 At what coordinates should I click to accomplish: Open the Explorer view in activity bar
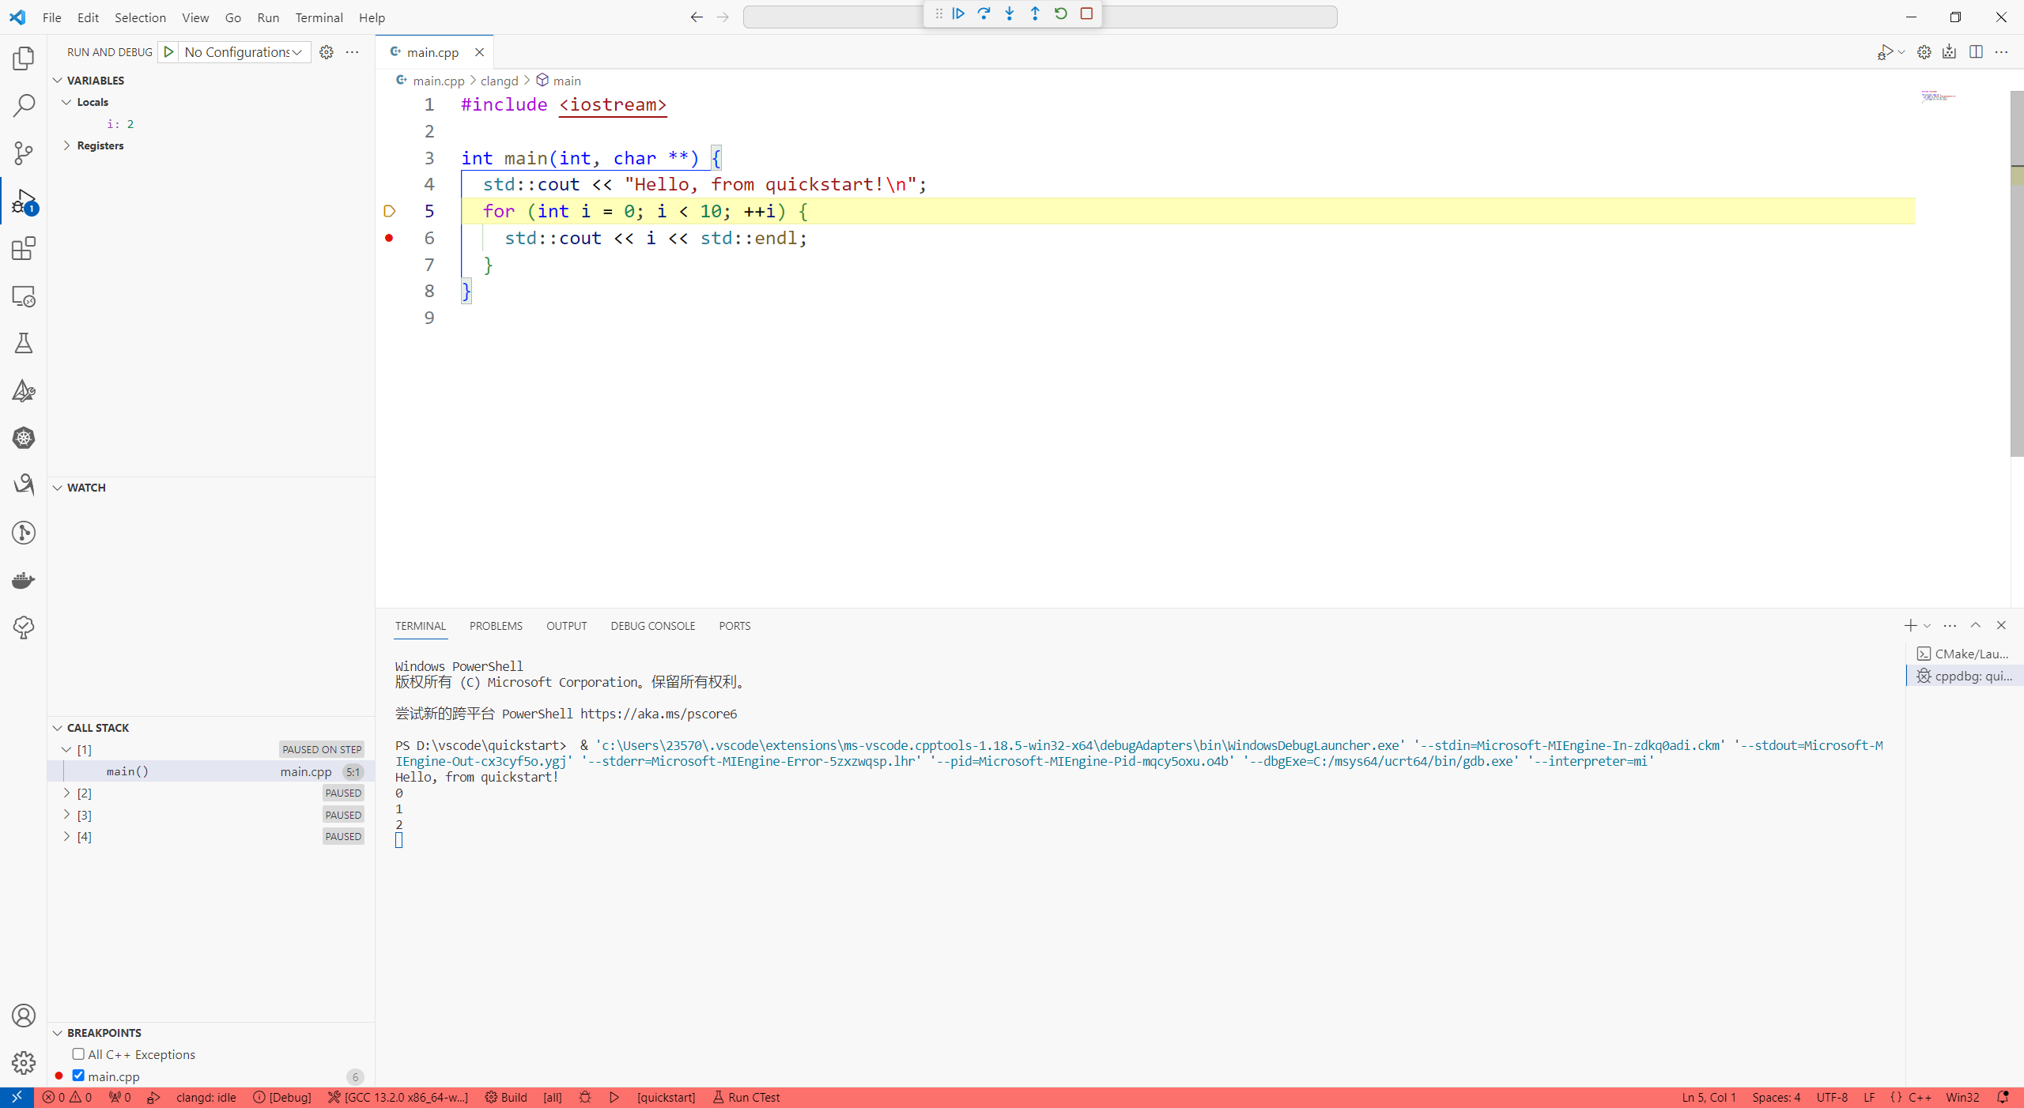24,58
